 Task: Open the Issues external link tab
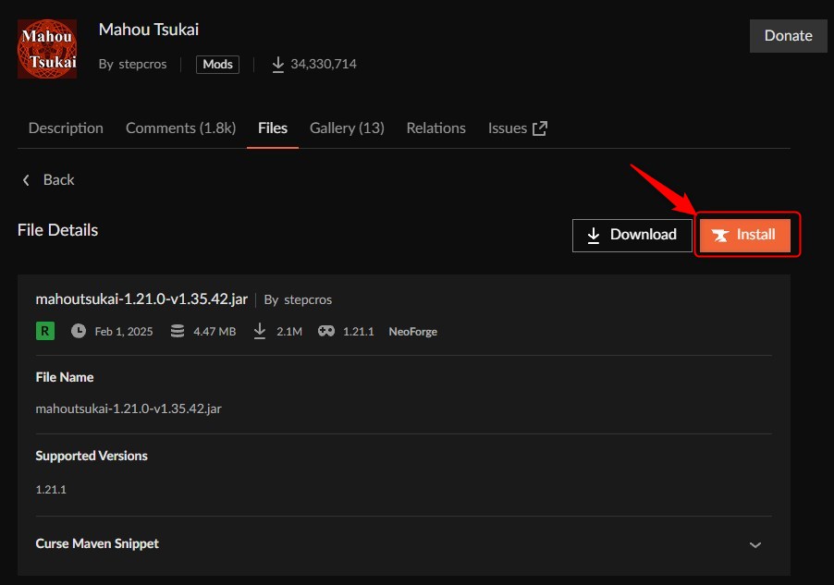518,128
